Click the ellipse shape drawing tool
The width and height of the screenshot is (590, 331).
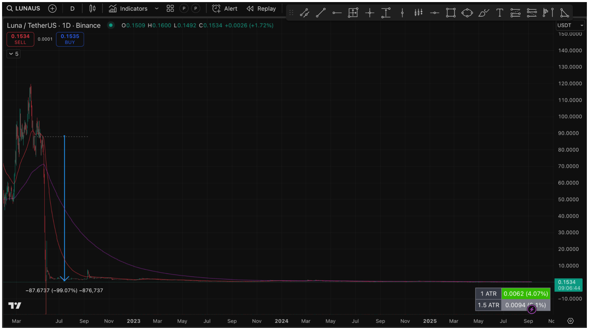pos(467,13)
